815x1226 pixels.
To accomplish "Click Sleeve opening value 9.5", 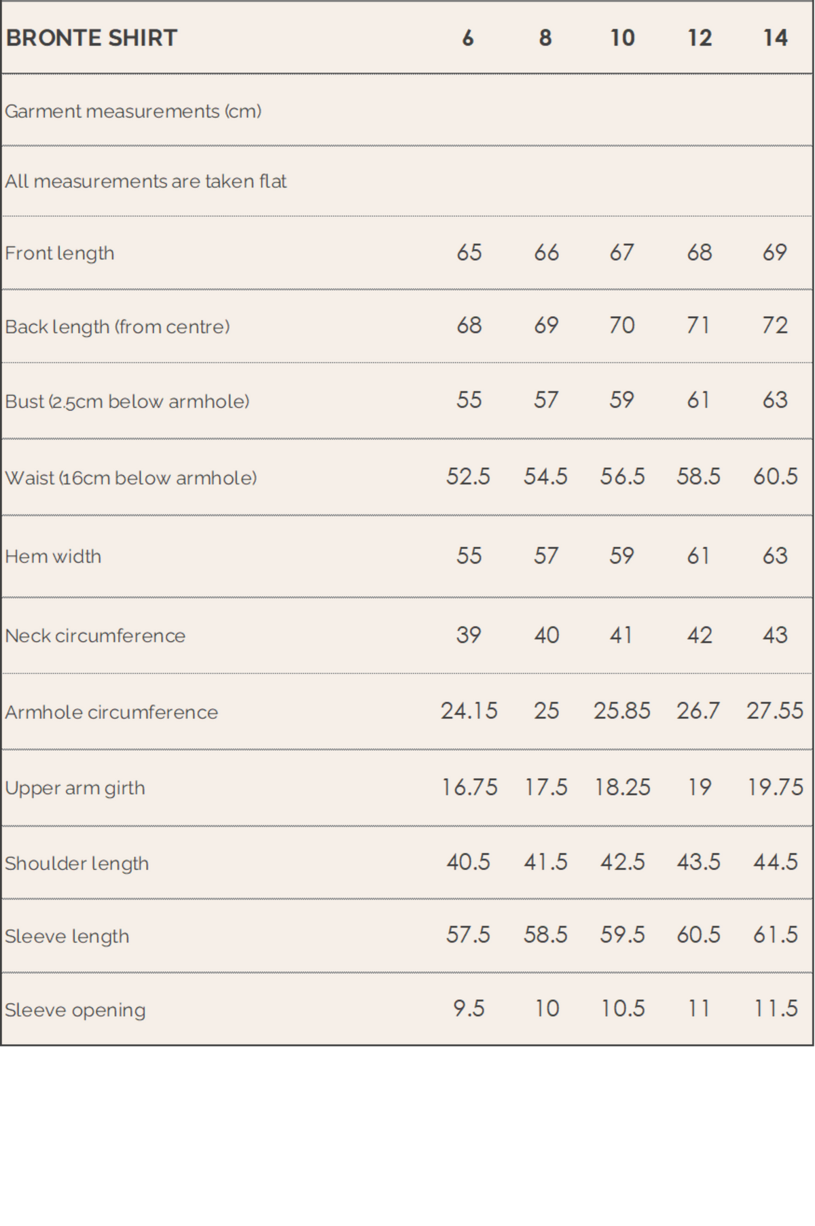I will tap(469, 1009).
